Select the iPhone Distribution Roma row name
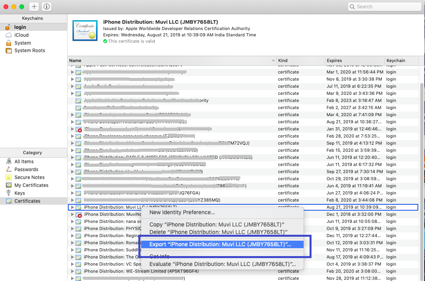 [x=112, y=243]
